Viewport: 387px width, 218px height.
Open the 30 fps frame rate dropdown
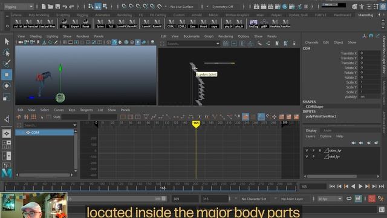coord(330,199)
